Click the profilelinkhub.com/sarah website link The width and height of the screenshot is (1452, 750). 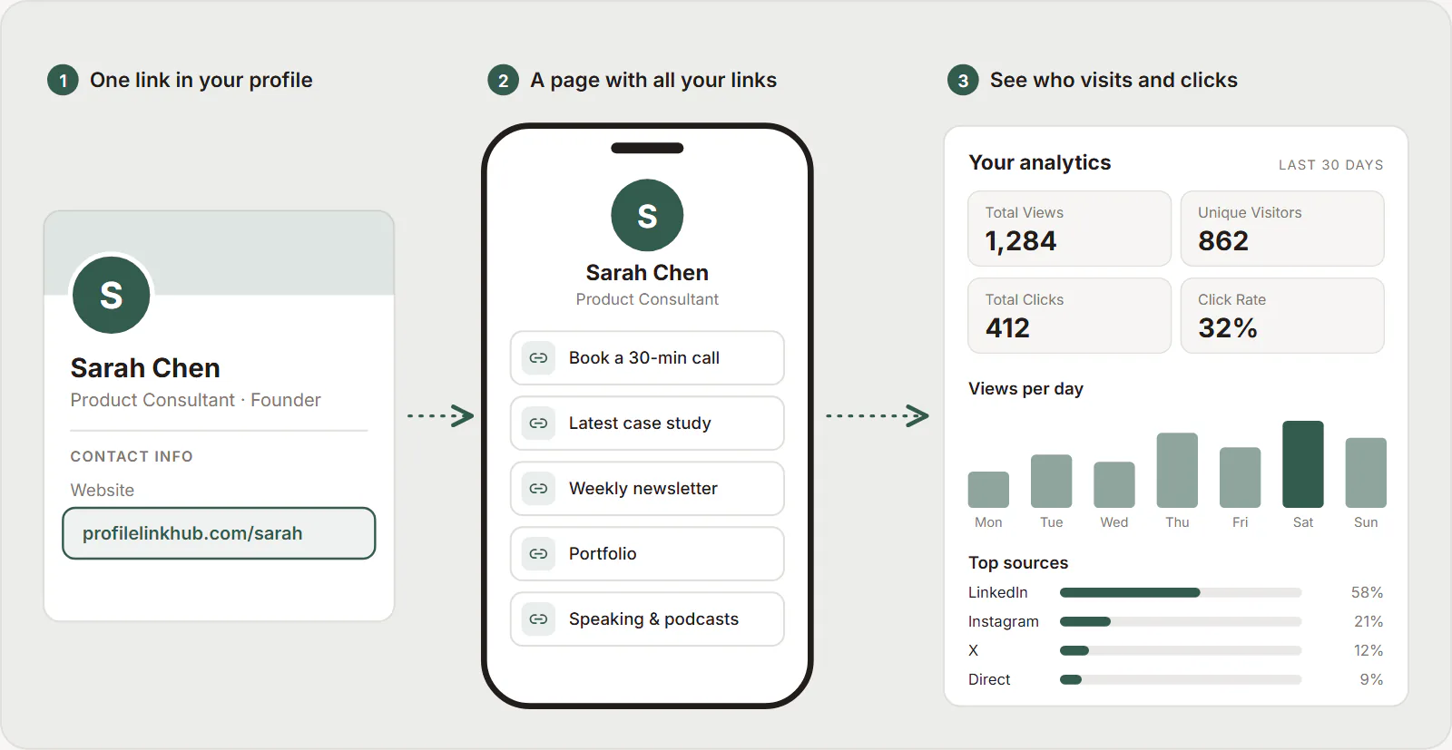coord(219,533)
